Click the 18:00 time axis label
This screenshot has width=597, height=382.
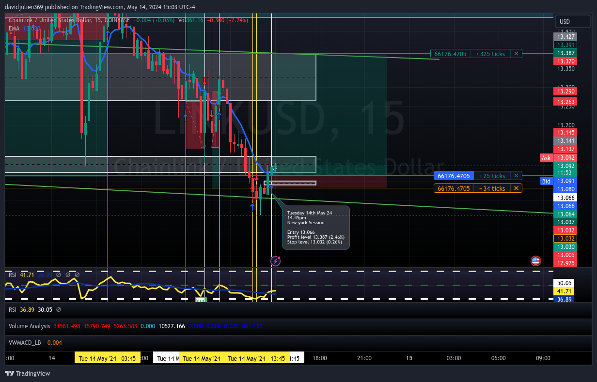(320, 358)
